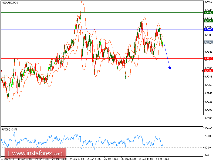Select the green 0.7440 resistance price tag

tap(208, 12)
